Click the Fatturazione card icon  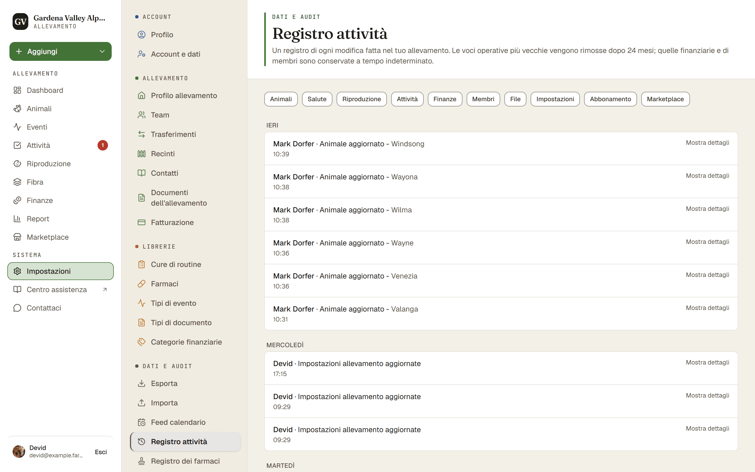click(x=142, y=222)
